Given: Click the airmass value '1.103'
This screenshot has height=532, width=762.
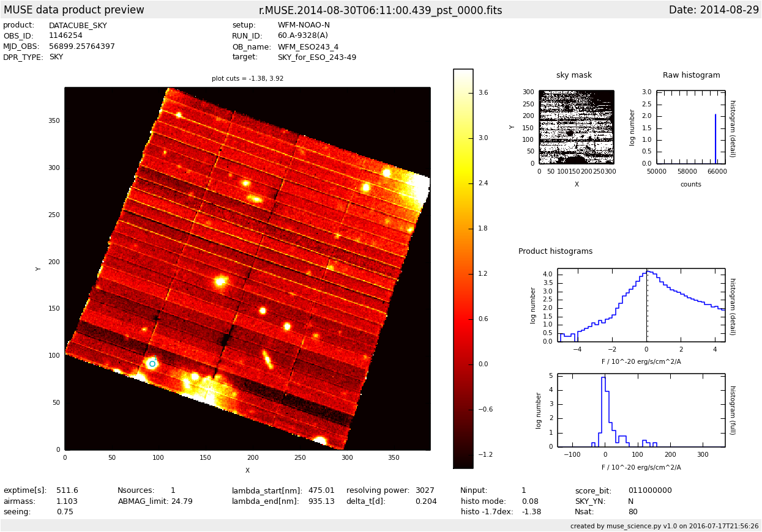Looking at the screenshot, I should 67,501.
